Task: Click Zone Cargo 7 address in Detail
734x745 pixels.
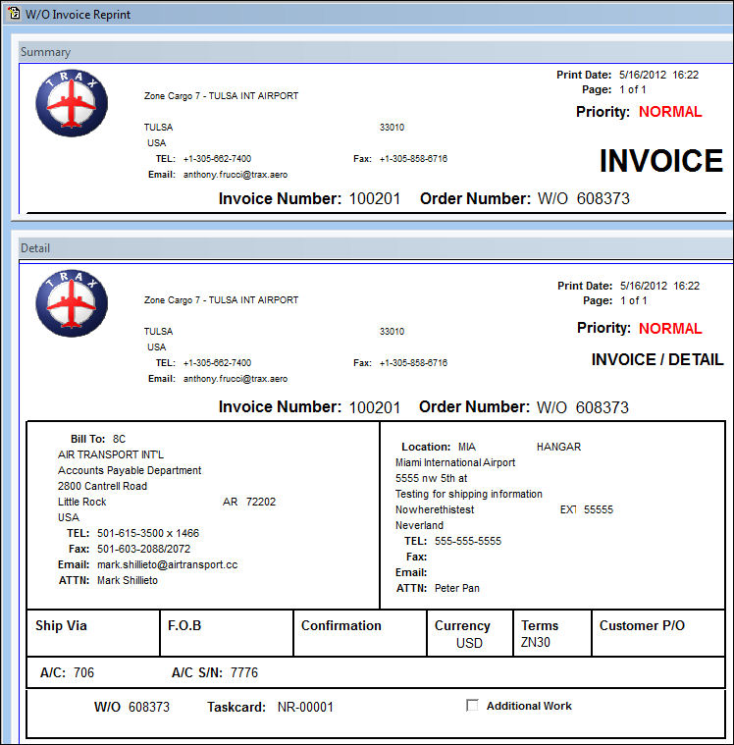Action: pyautogui.click(x=221, y=300)
